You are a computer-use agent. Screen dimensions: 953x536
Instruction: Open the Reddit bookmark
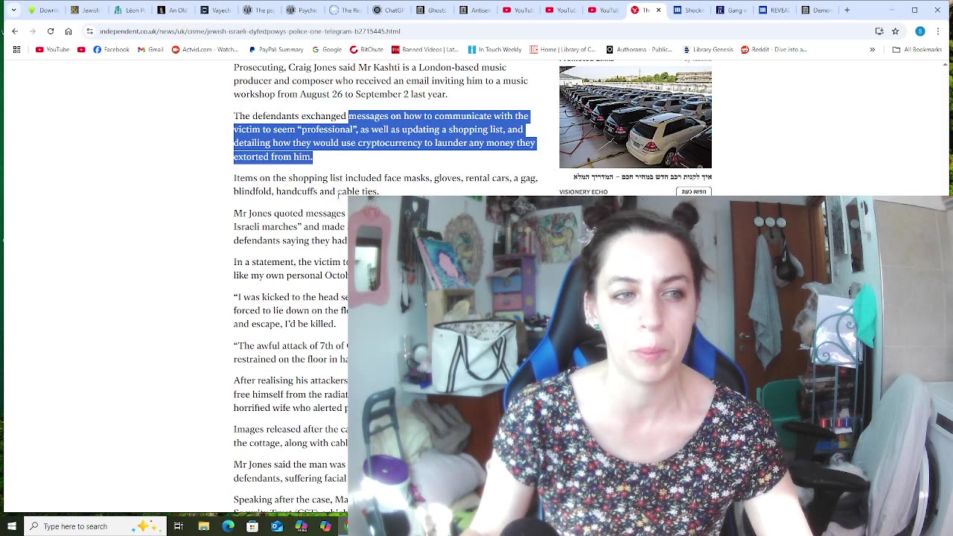(x=774, y=50)
